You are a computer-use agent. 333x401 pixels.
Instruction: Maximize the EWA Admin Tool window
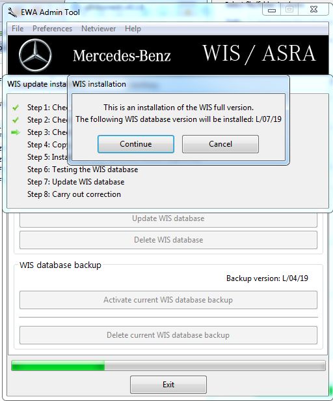[x=289, y=10]
